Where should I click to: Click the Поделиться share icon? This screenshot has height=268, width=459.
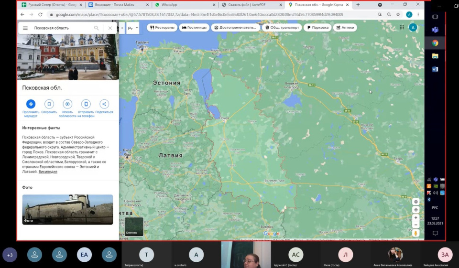pyautogui.click(x=104, y=104)
